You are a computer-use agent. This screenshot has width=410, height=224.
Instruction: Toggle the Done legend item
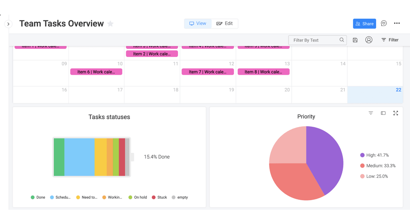[38, 197]
